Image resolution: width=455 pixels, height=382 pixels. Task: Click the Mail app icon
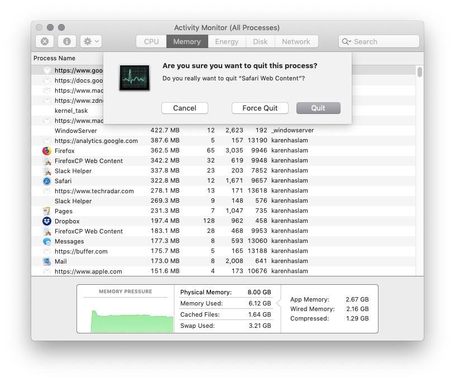[x=47, y=261]
